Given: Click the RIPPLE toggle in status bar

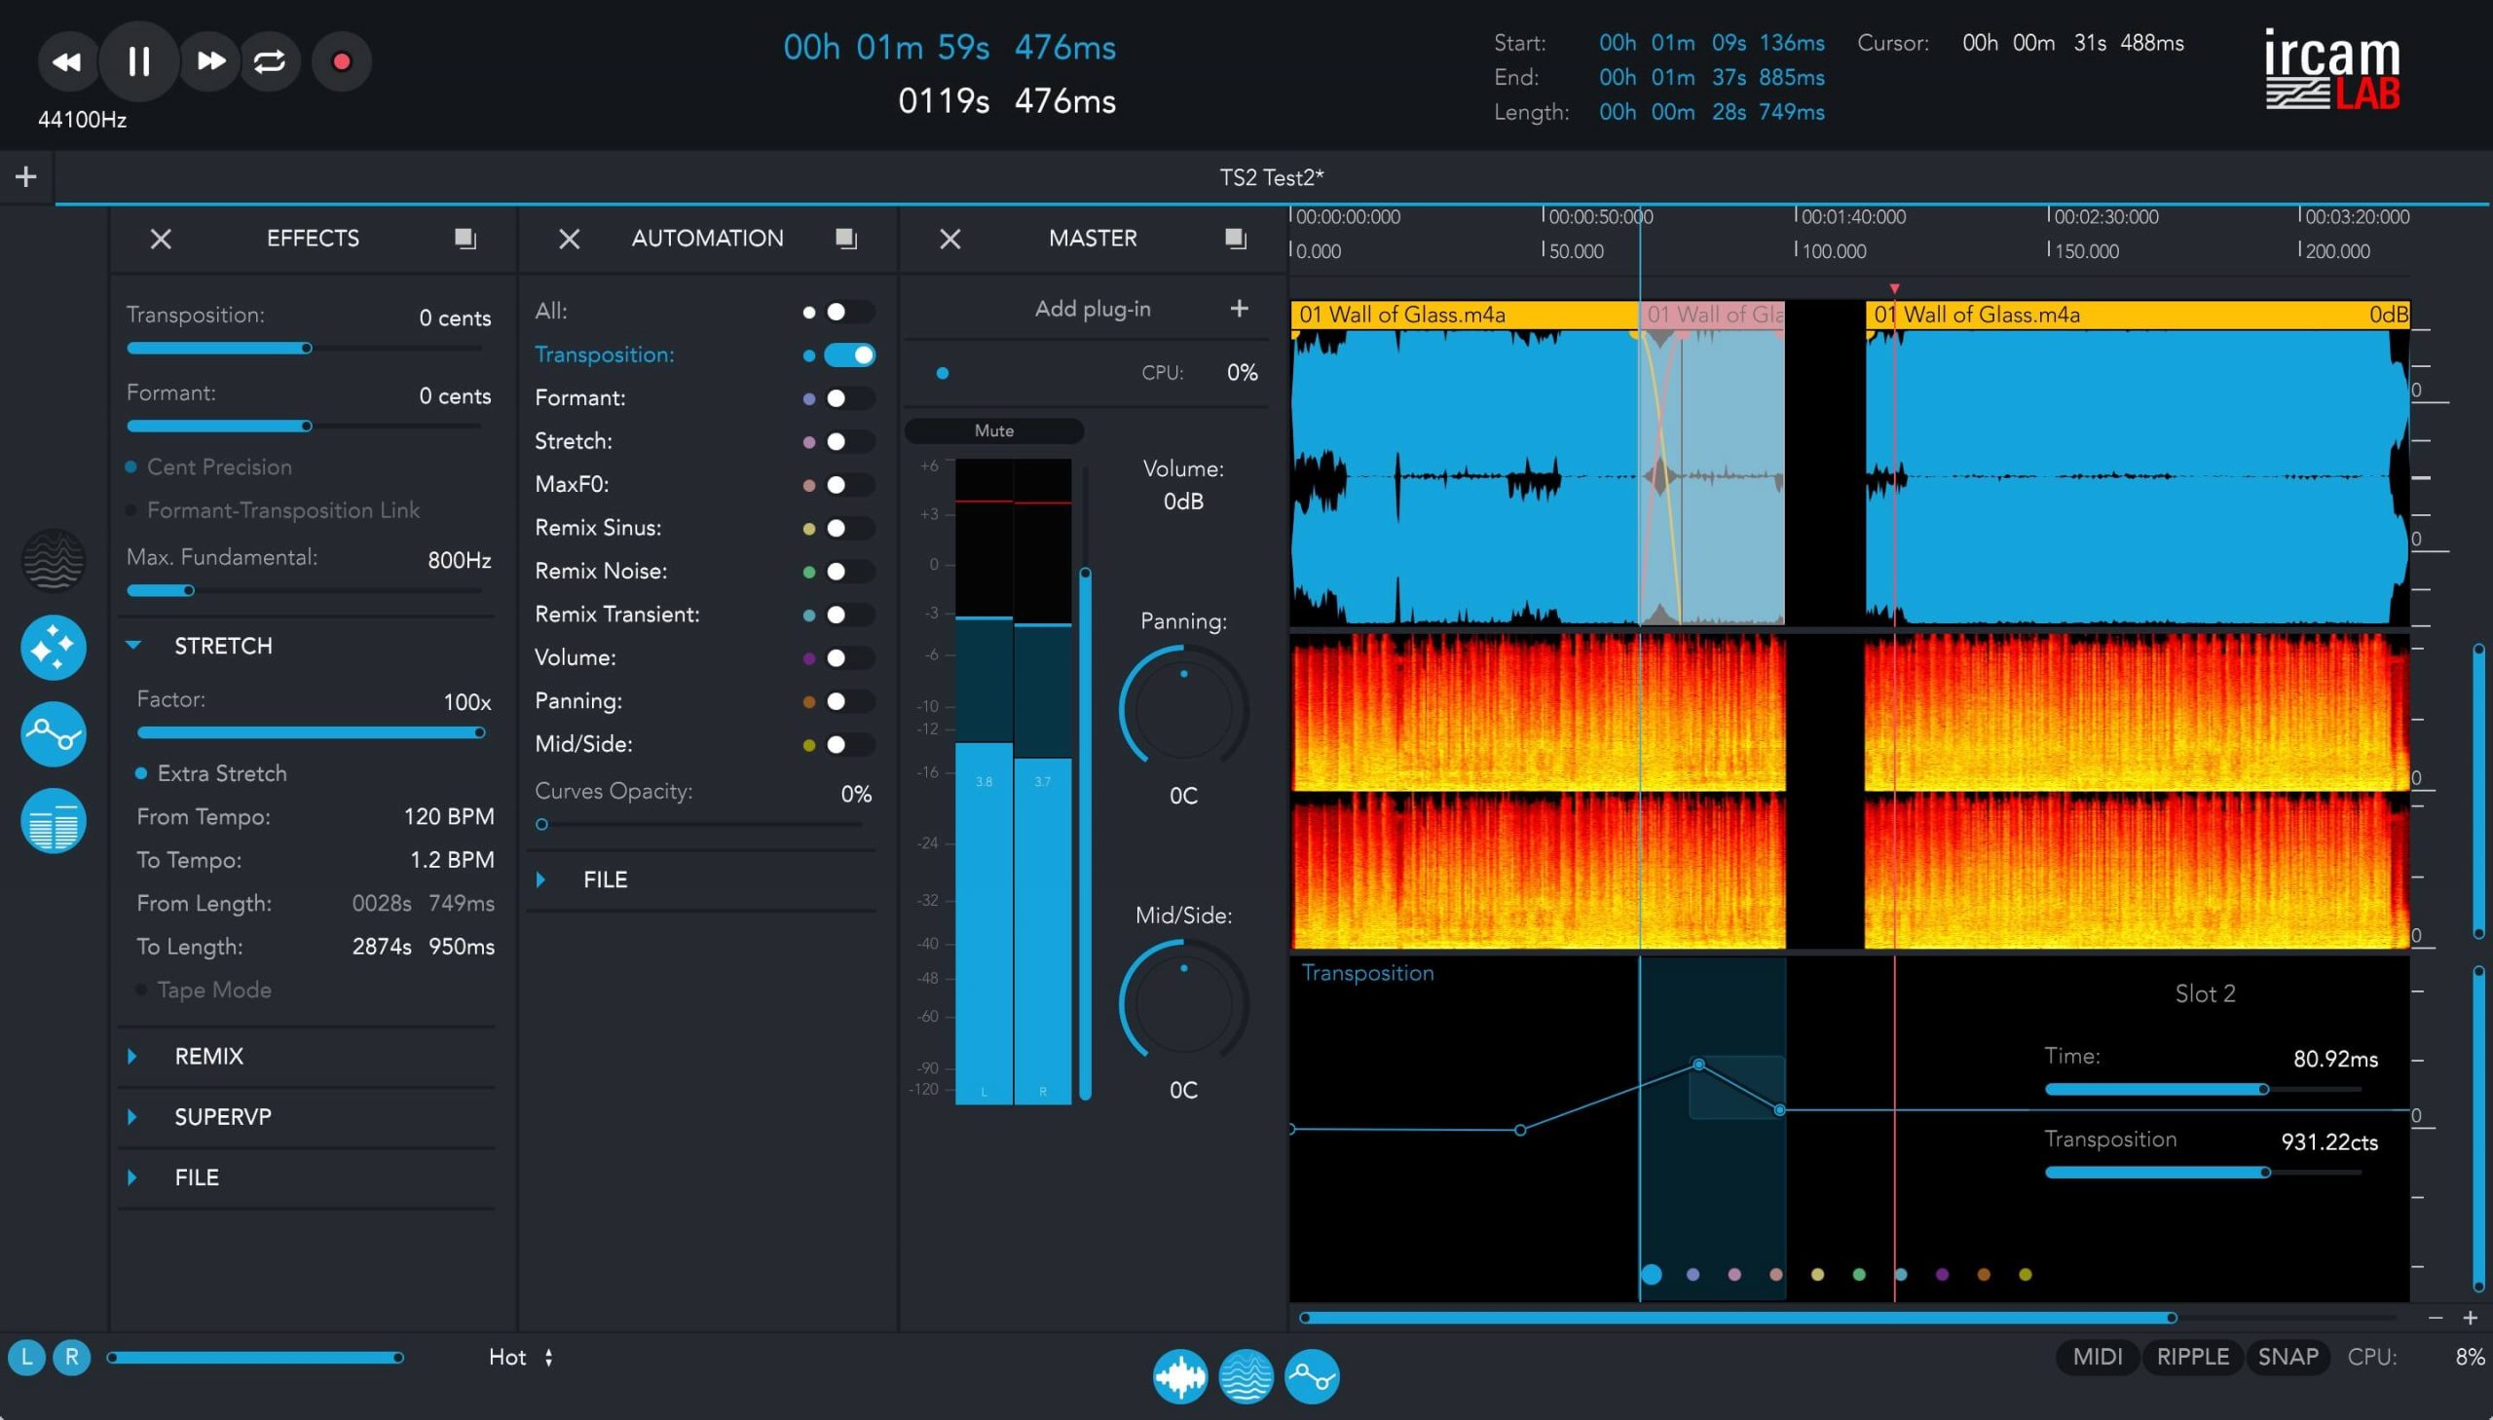Looking at the screenshot, I should click(x=2192, y=1357).
